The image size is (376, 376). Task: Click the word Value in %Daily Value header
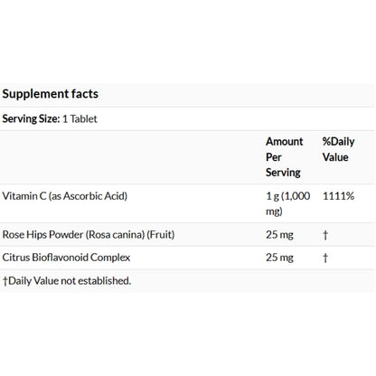pos(335,157)
